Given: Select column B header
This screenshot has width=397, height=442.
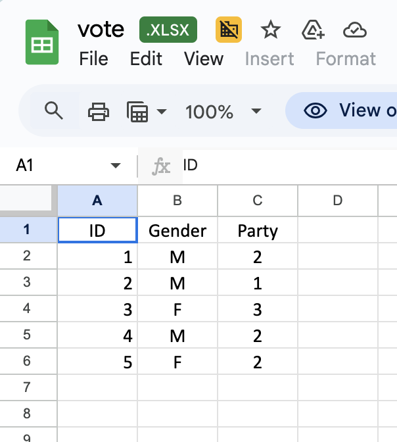Looking at the screenshot, I should (x=177, y=201).
